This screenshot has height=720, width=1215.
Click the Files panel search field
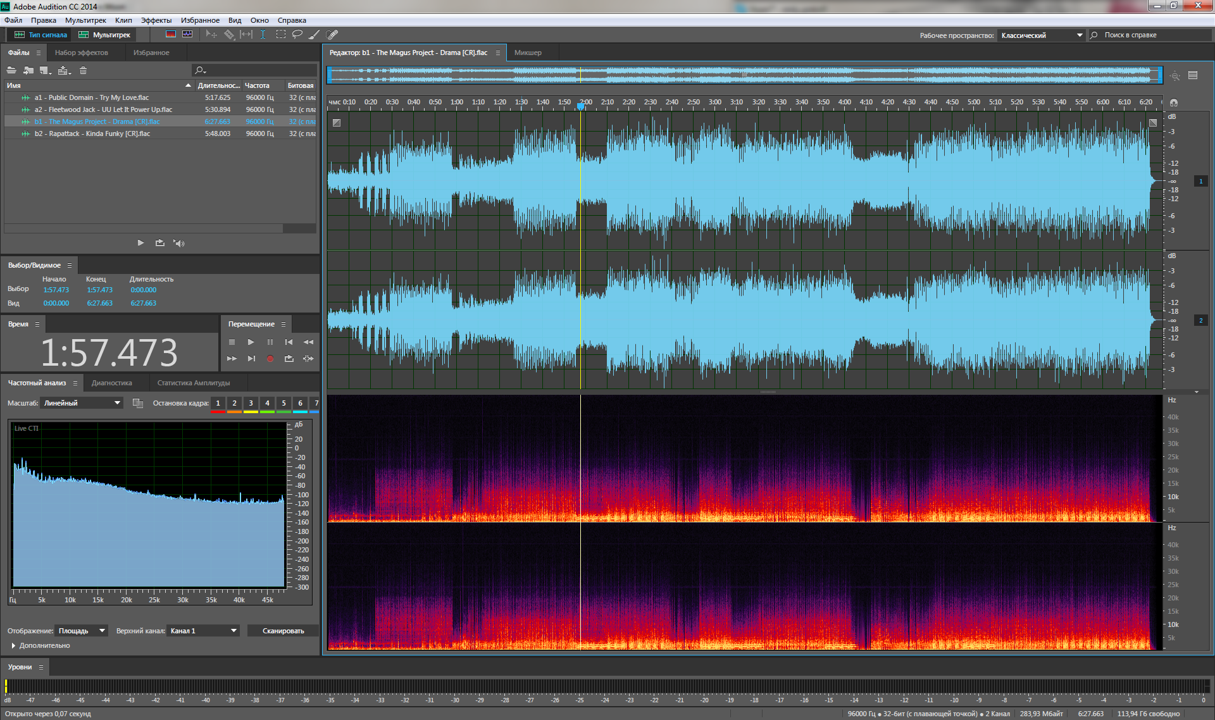coord(254,70)
